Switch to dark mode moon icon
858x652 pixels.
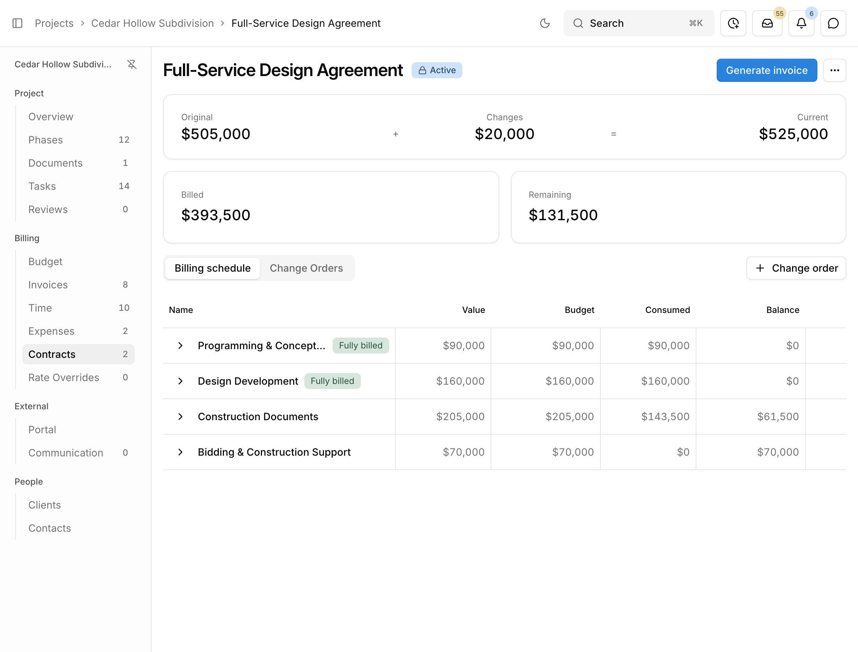click(545, 23)
